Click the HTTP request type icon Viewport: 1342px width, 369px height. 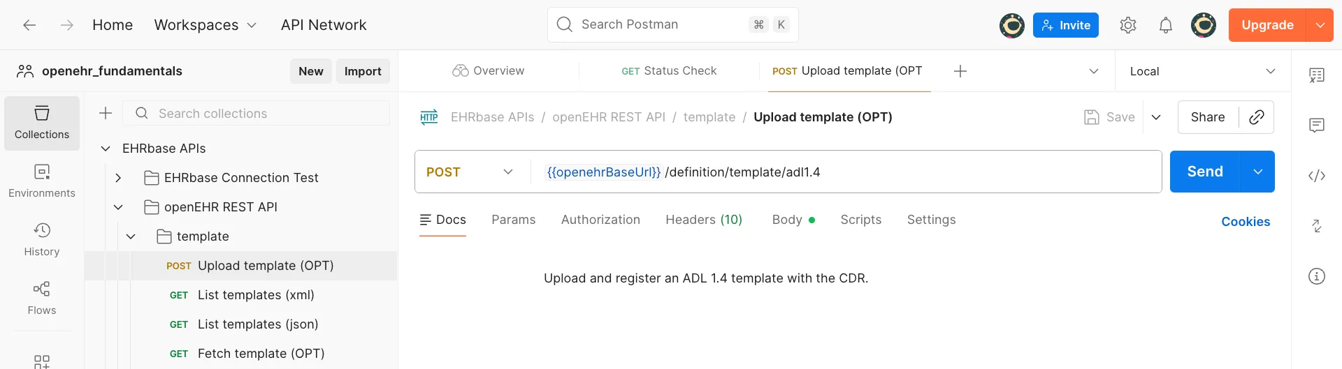tap(429, 117)
